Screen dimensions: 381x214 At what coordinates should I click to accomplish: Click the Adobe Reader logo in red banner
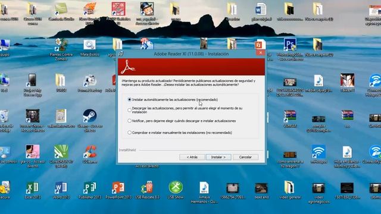point(127,67)
